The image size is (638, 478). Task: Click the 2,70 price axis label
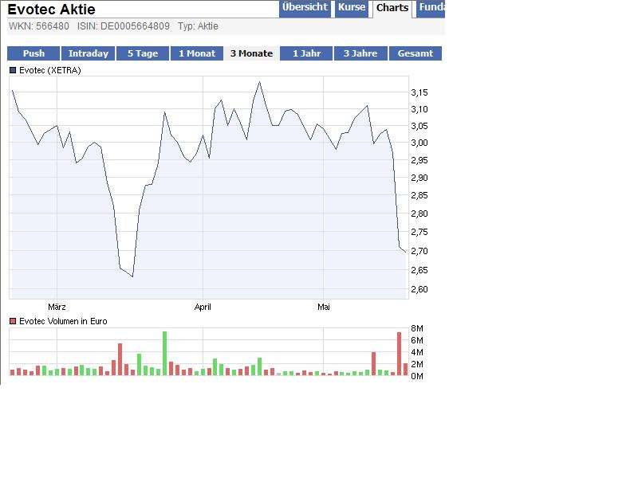click(419, 251)
